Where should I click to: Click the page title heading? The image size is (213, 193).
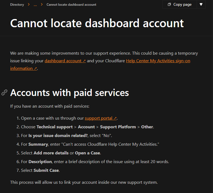pos(97,23)
